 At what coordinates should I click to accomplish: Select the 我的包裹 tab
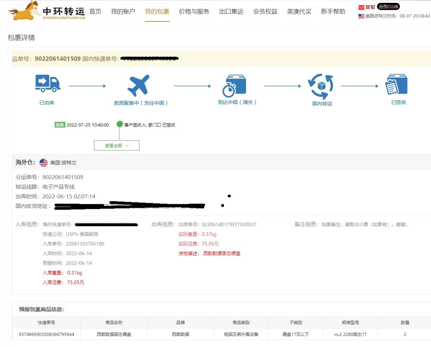point(157,11)
